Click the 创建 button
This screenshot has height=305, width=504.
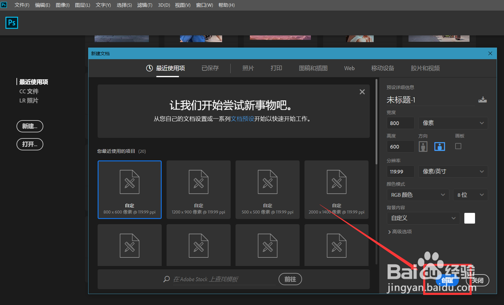(447, 281)
